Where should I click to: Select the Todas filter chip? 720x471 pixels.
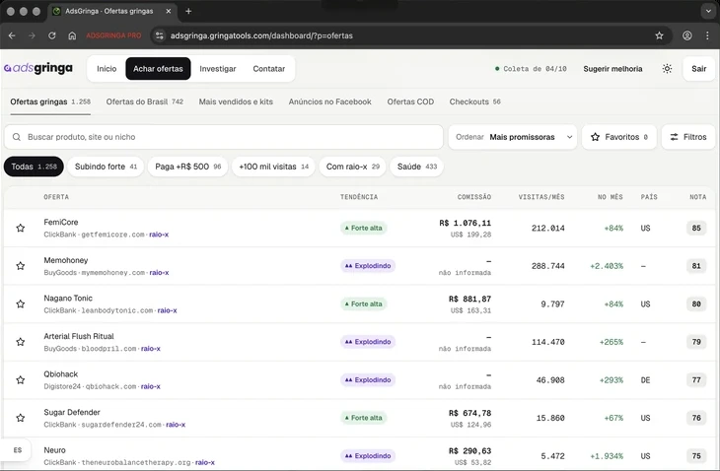(x=34, y=167)
